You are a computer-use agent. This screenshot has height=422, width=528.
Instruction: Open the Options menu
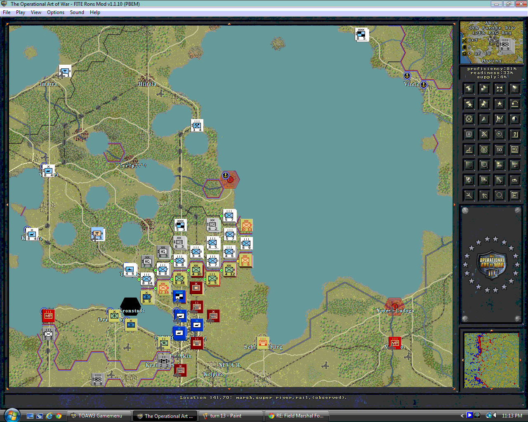(x=56, y=12)
